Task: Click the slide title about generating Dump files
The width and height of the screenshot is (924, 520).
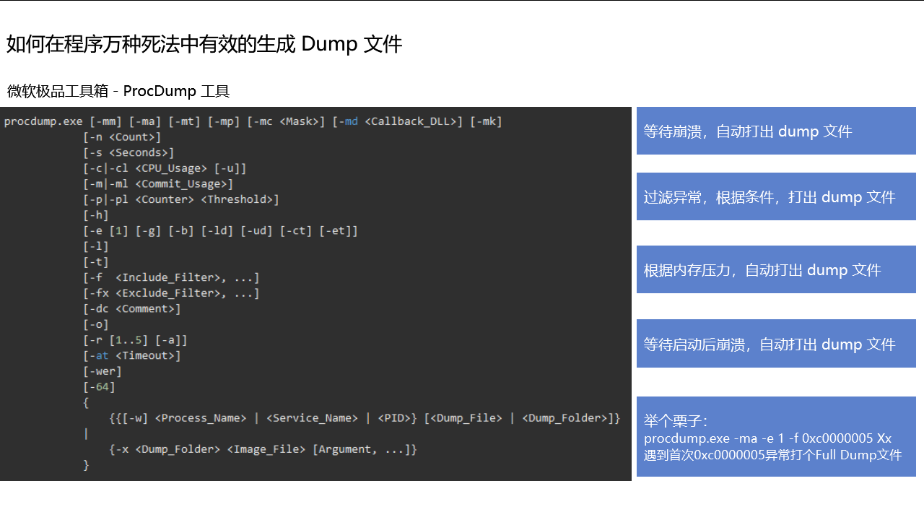Action: point(204,44)
